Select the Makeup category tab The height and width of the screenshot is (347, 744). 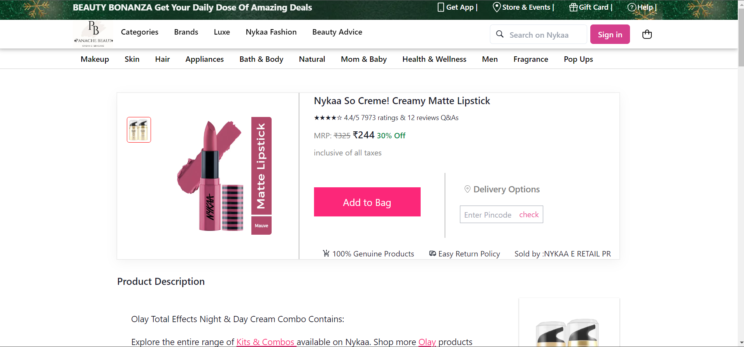(x=95, y=59)
